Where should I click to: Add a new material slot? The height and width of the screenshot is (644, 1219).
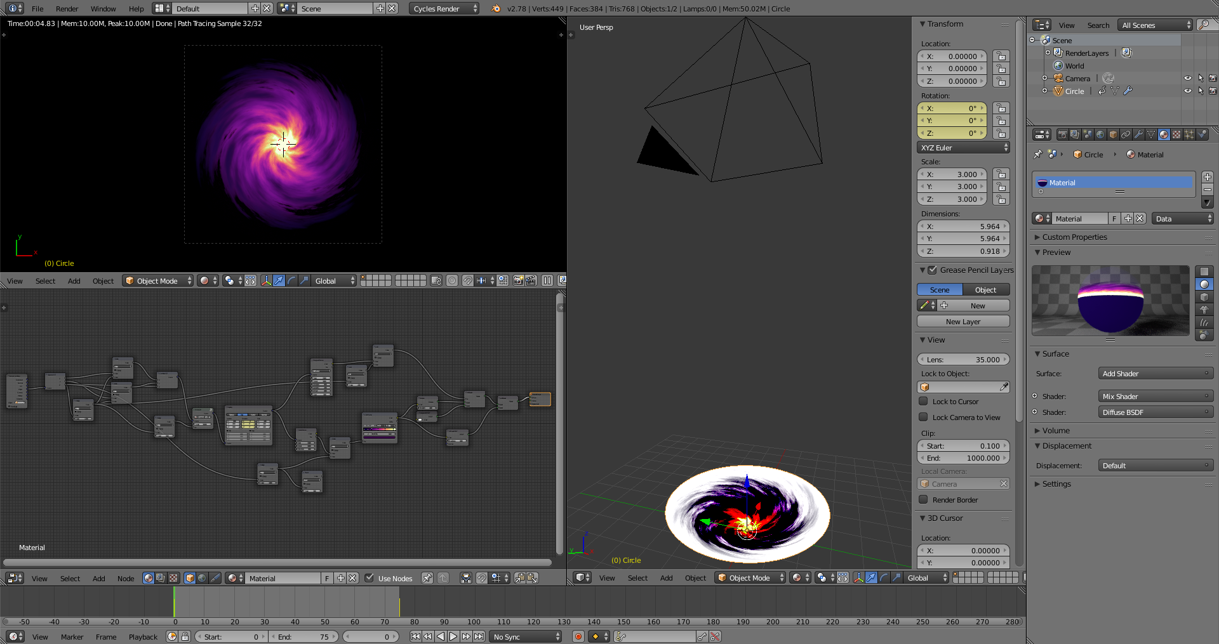click(1207, 177)
